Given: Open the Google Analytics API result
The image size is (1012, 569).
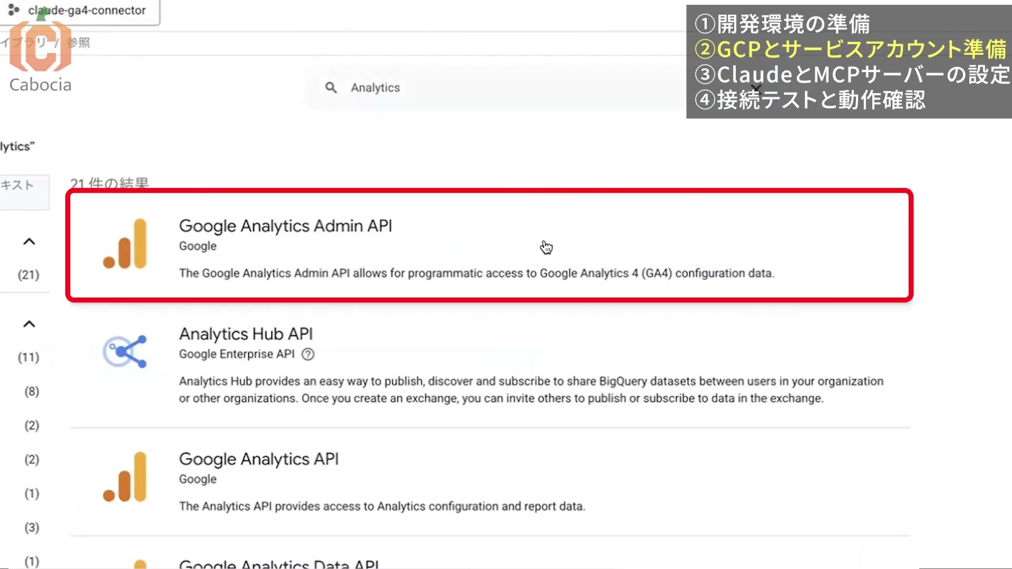Looking at the screenshot, I should (490, 482).
